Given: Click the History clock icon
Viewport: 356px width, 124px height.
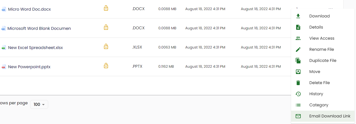Looking at the screenshot, I should 298,94.
